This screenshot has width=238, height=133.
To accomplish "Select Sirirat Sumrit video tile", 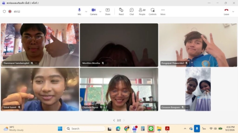I will (40, 89).
